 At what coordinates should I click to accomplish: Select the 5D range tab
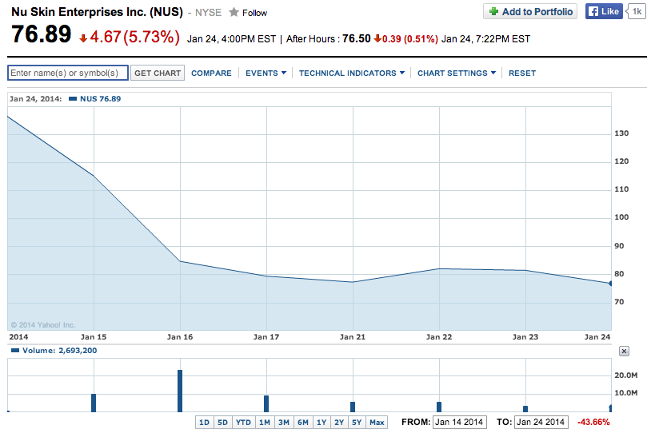pyautogui.click(x=223, y=423)
